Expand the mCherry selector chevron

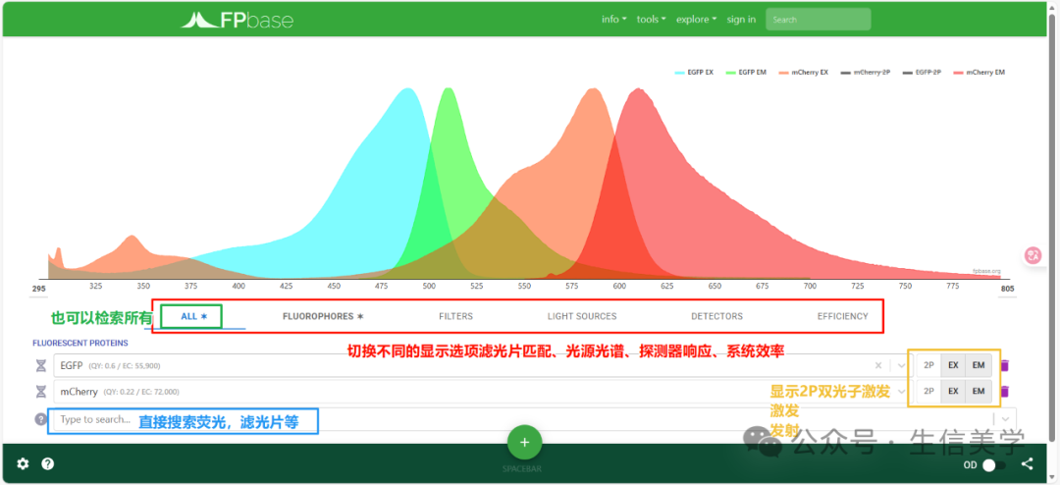click(x=900, y=391)
